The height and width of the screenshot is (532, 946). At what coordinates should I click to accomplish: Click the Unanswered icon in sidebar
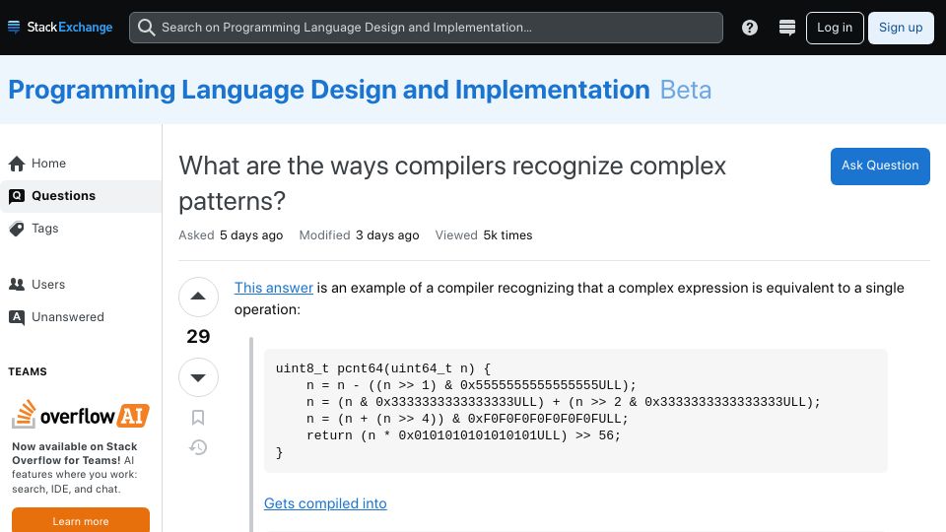(17, 317)
